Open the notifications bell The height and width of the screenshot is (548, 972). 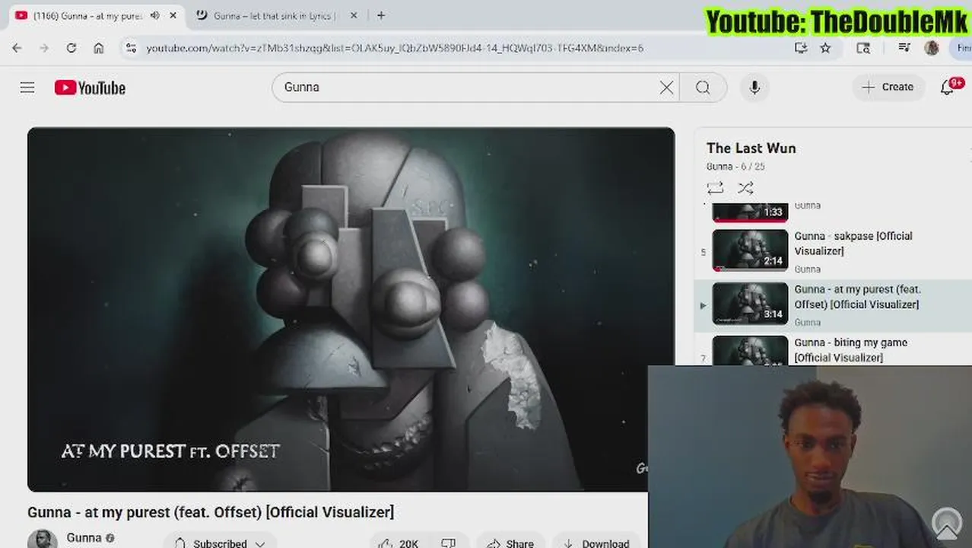(x=948, y=88)
